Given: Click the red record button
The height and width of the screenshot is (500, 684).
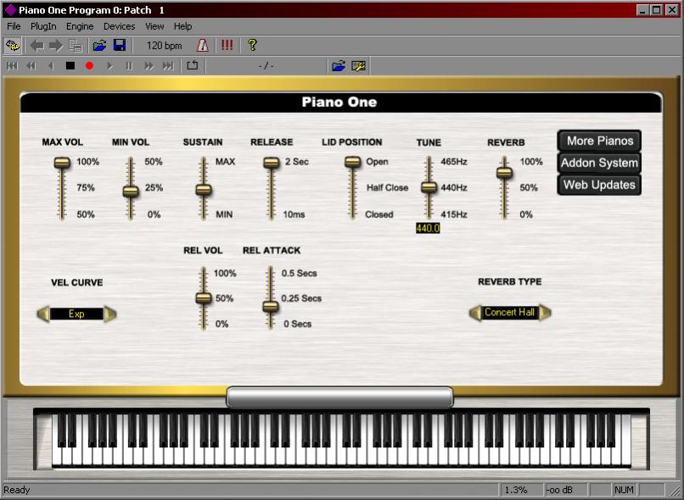Looking at the screenshot, I should (89, 66).
